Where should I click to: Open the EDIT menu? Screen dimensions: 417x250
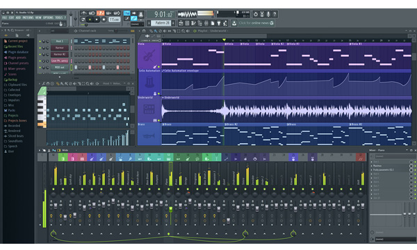[x=11, y=17]
